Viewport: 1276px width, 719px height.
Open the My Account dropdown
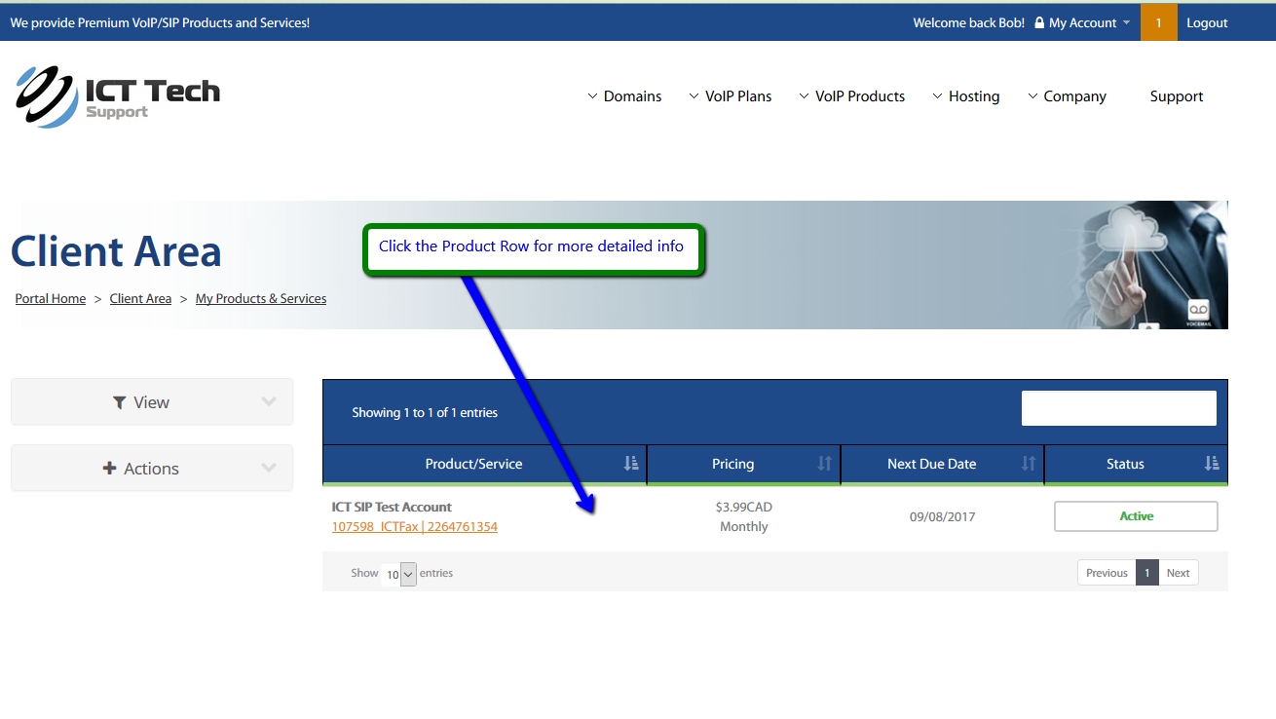pyautogui.click(x=1082, y=22)
